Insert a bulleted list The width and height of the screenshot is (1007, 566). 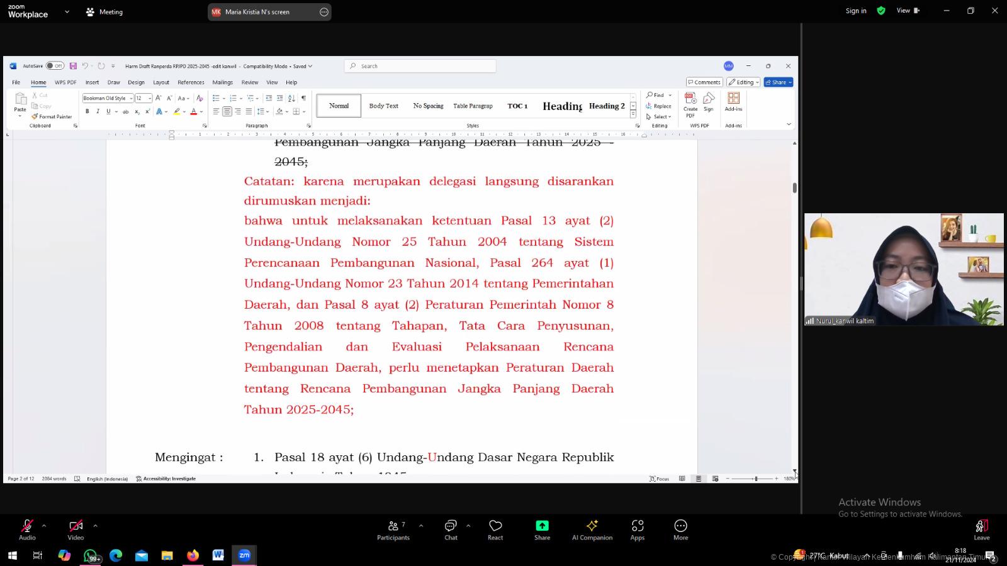[216, 98]
